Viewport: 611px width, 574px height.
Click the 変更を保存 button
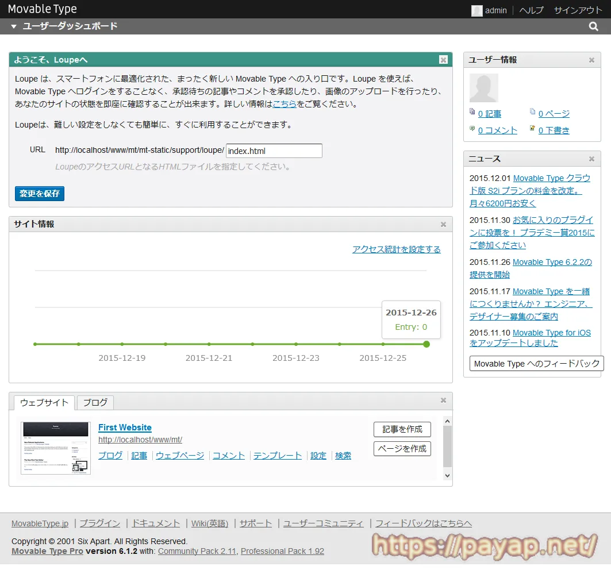(x=39, y=194)
